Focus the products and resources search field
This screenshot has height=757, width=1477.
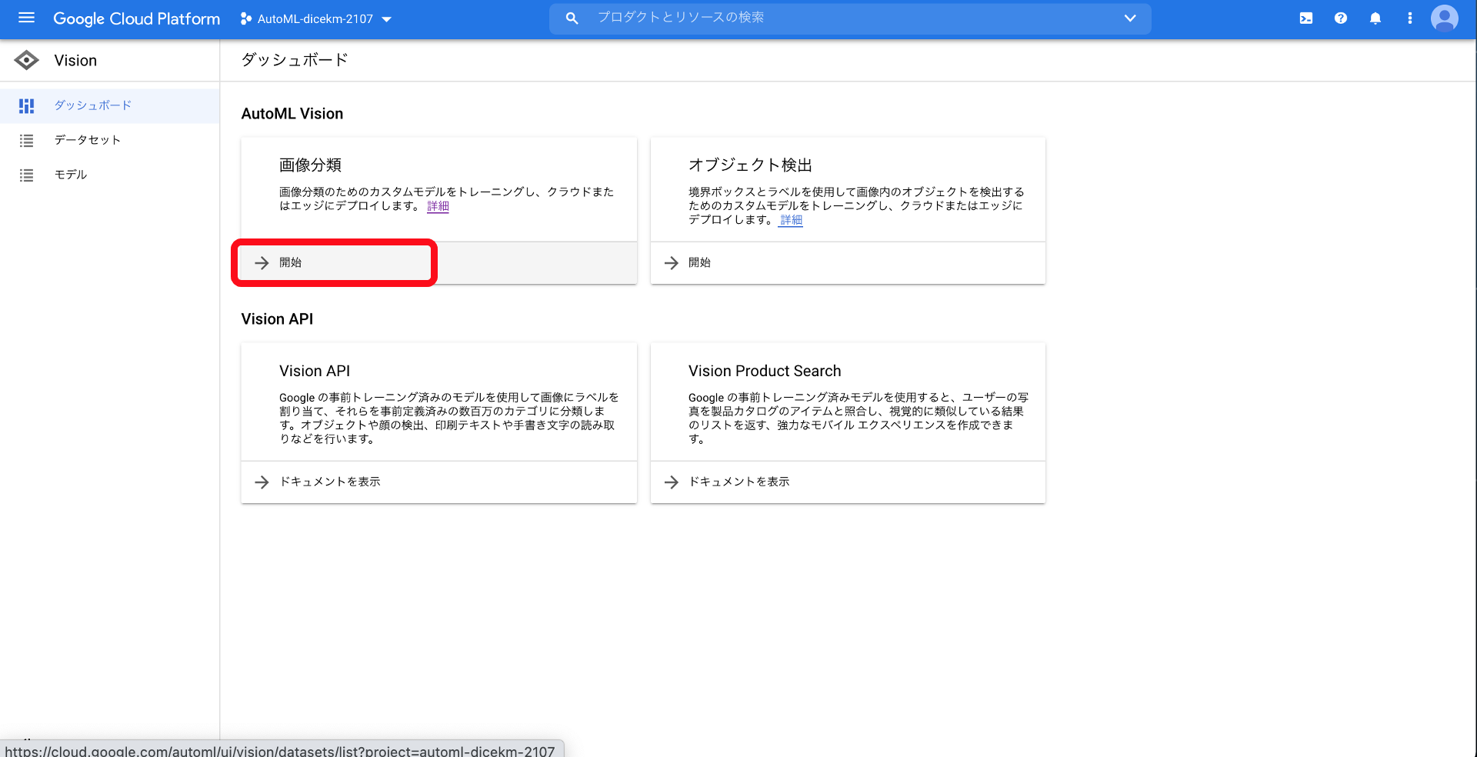point(850,18)
